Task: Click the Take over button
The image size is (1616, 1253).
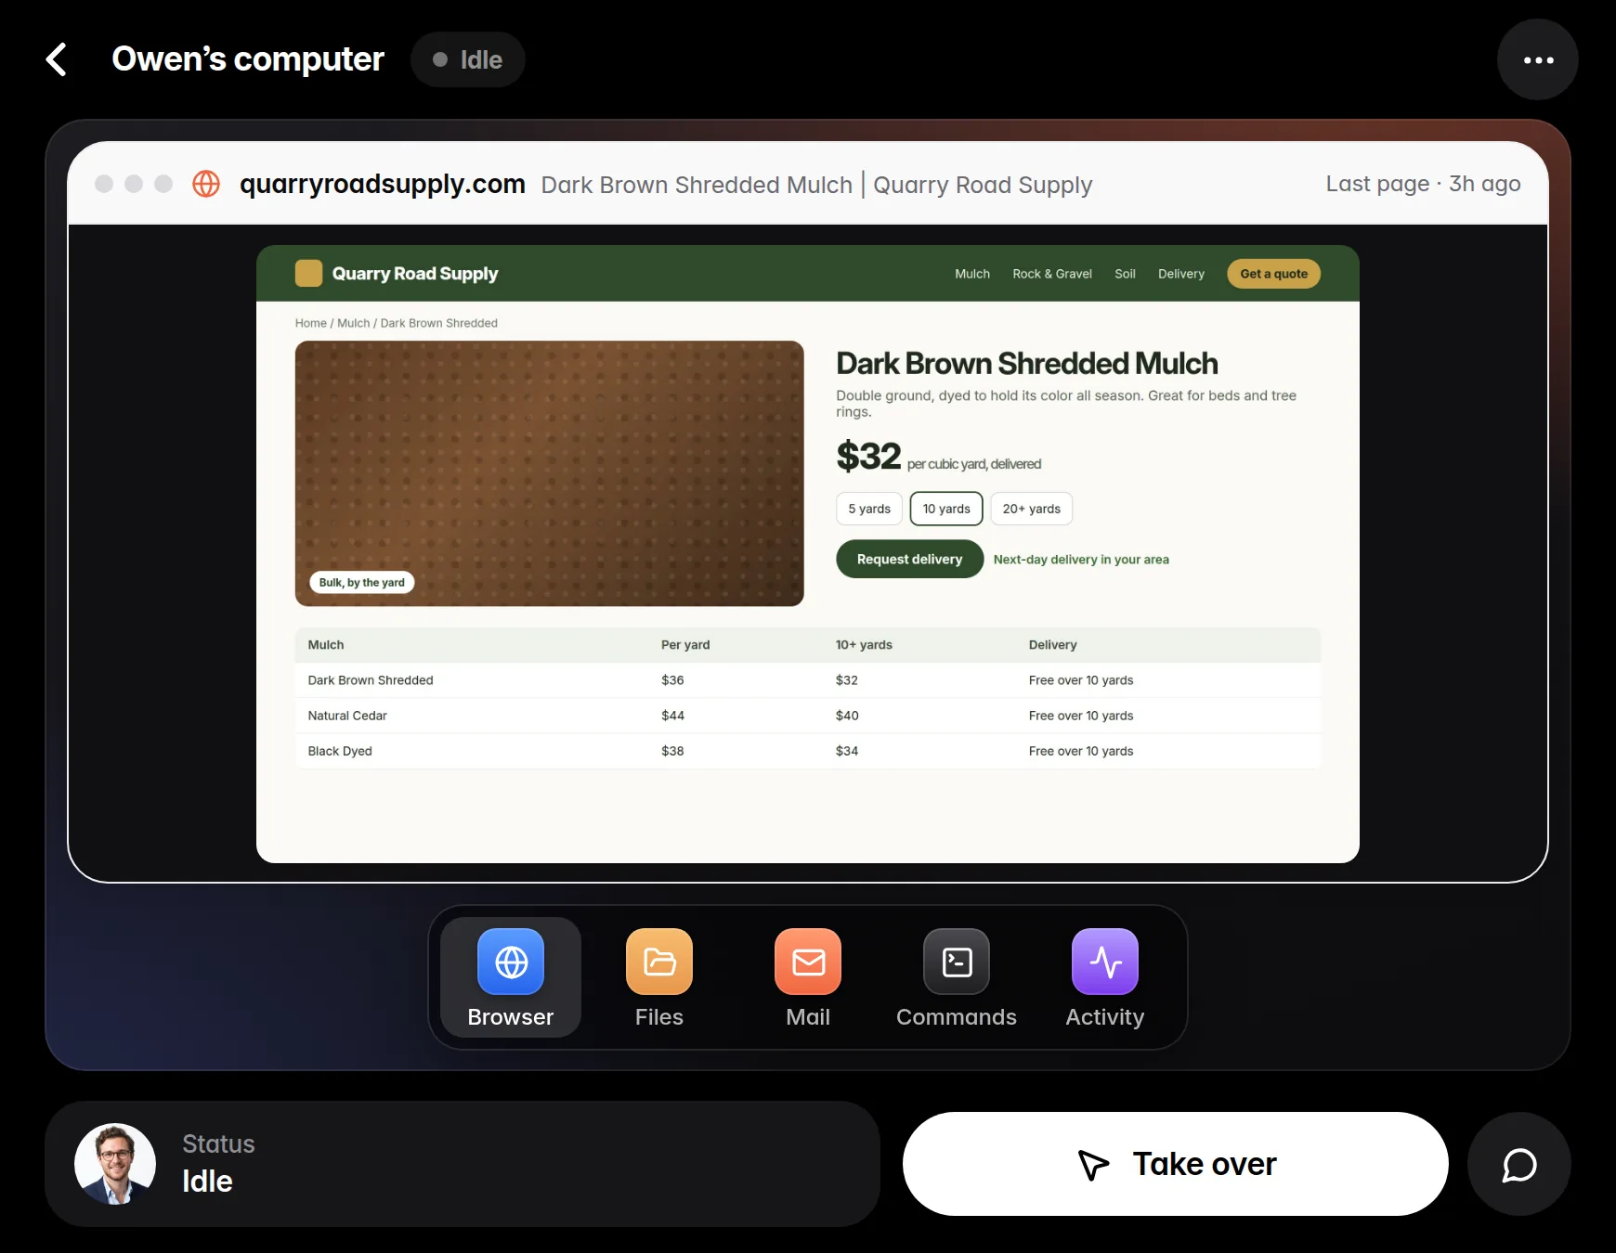Action: [1176, 1164]
